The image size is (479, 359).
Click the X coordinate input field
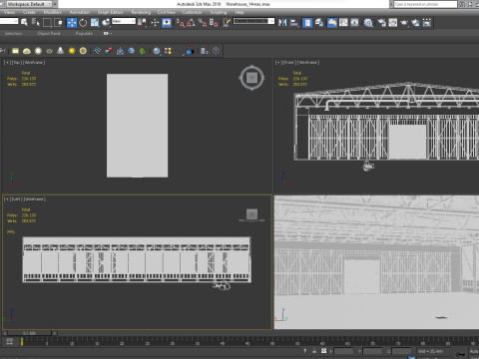click(343, 351)
